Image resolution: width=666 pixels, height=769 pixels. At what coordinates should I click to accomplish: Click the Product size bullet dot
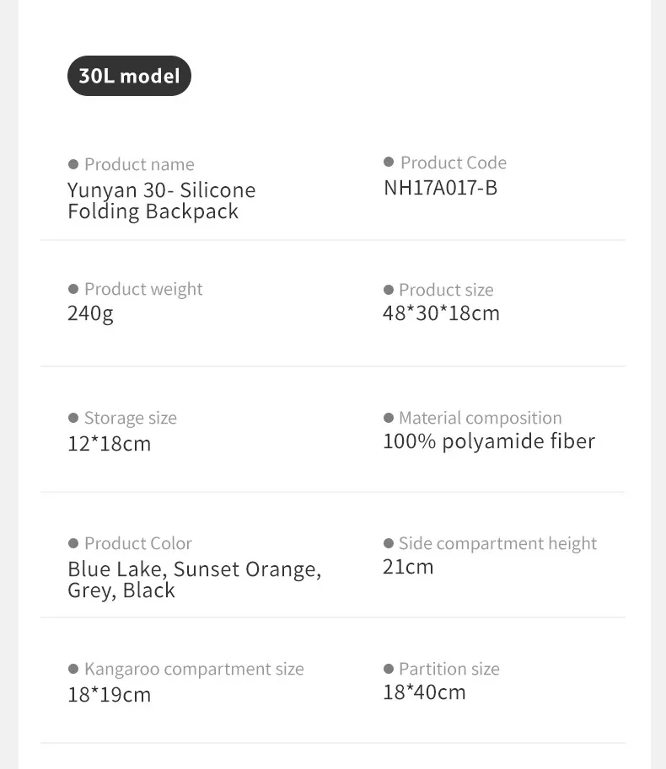[x=389, y=290]
